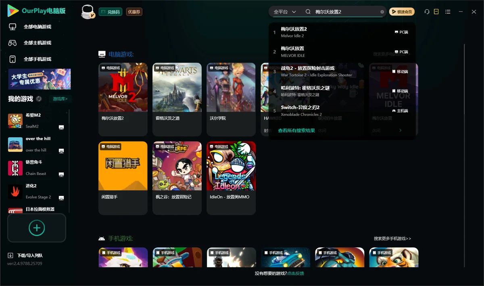Click the 点击反馈 feedback link
Screen dimensions: 484x286
(x=296, y=274)
